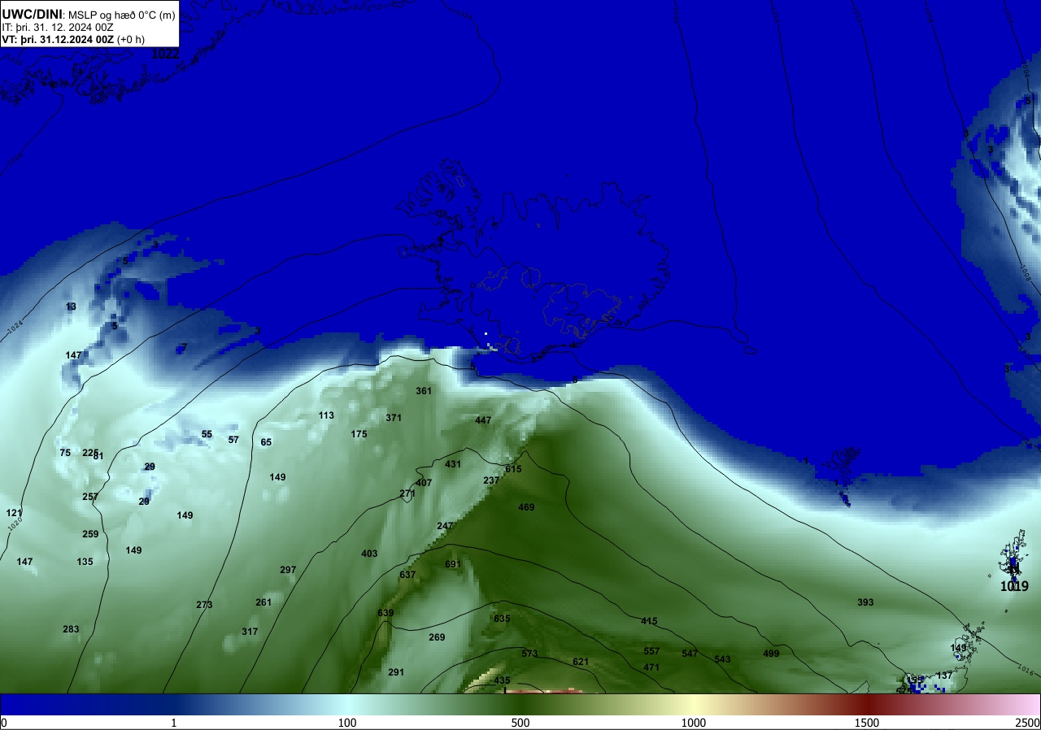Click the 13 height value
The image size is (1041, 730).
(x=71, y=306)
